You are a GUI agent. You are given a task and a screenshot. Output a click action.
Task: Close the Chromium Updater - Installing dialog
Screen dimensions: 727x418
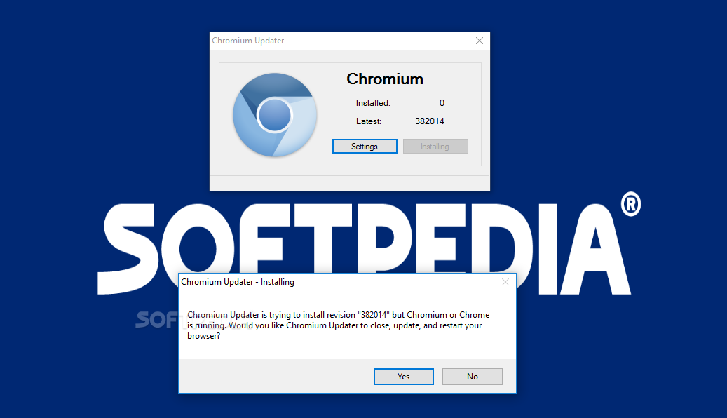[505, 282]
